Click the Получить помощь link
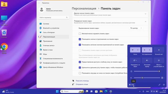This screenshot has height=94, width=168. (82, 81)
